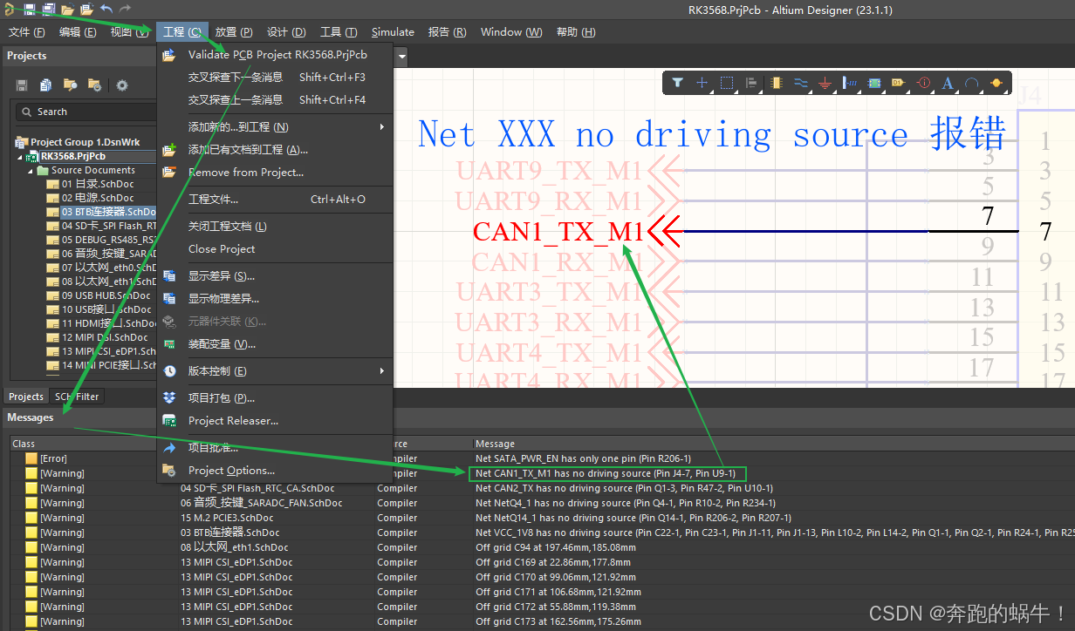
Task: Select the letter A Text String tool
Action: click(948, 83)
